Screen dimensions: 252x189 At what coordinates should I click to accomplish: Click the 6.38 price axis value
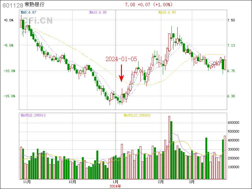coord(231,96)
